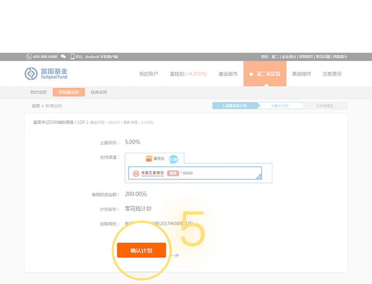Click step 1 创建定投计划 progress indicator
The height and width of the screenshot is (284, 372).
click(x=235, y=106)
